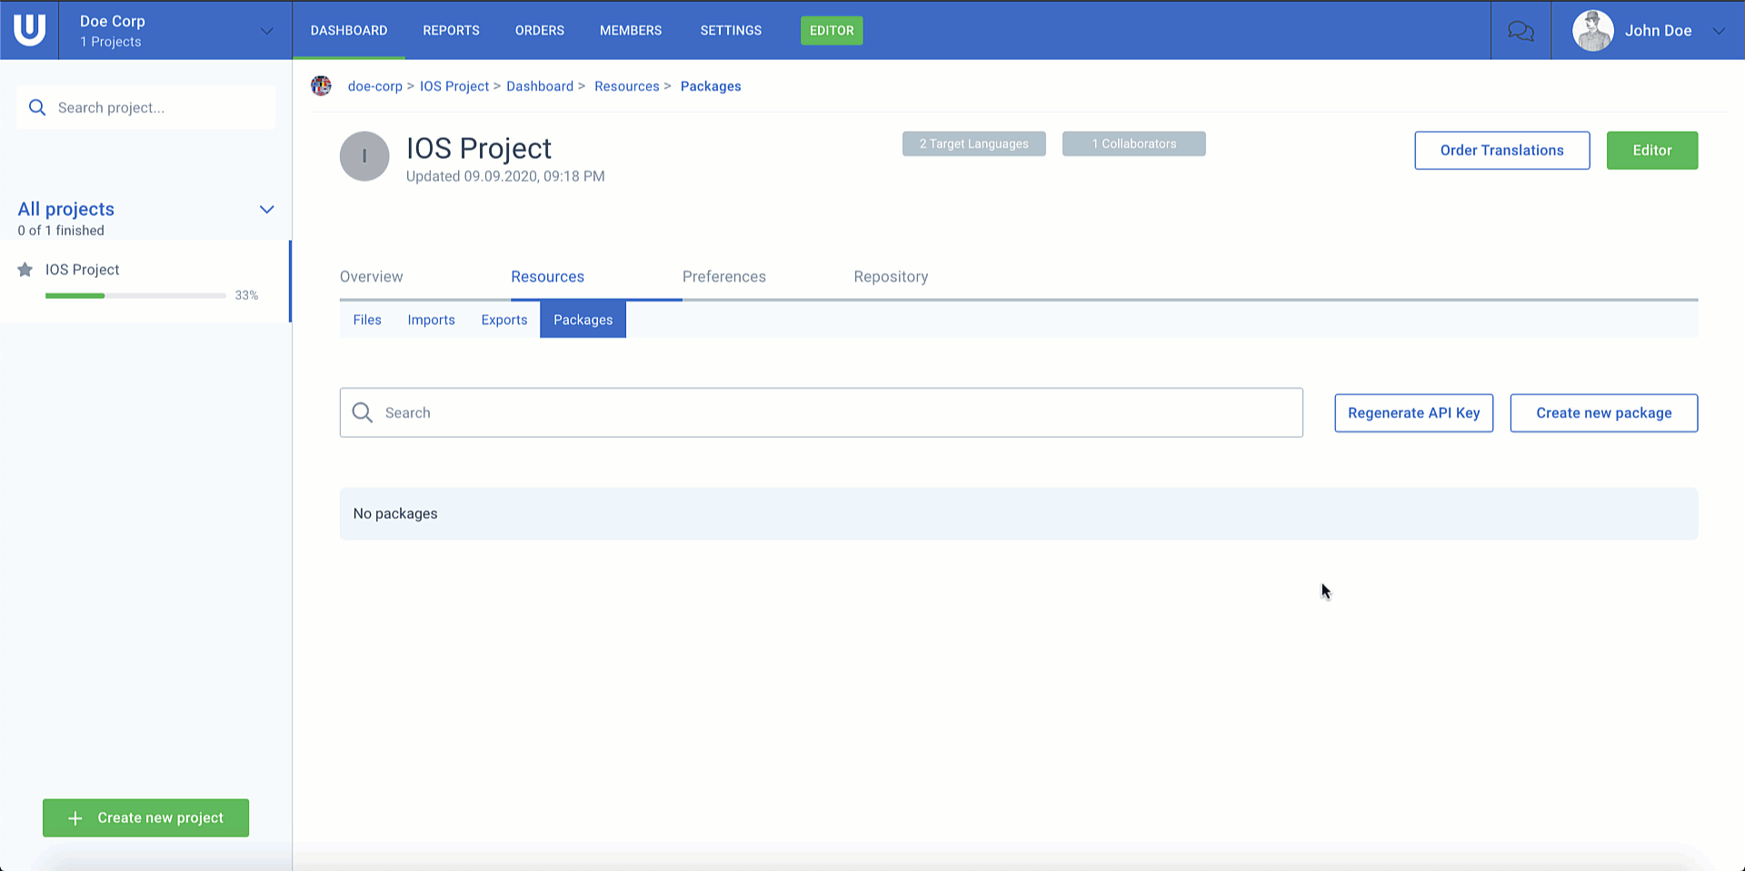Click the green Editor button
Image resolution: width=1745 pixels, height=871 pixels.
[1652, 151]
